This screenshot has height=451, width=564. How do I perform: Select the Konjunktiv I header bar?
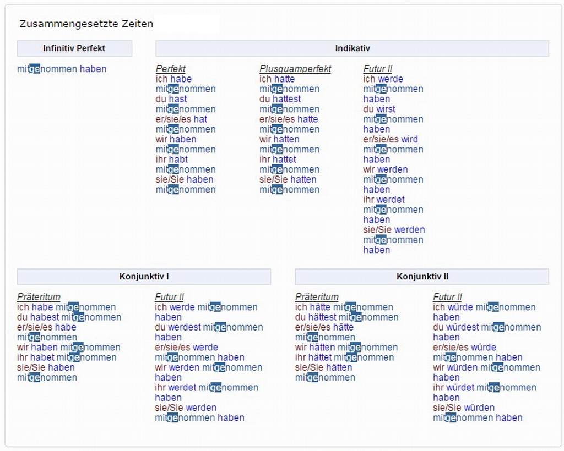[x=144, y=277]
